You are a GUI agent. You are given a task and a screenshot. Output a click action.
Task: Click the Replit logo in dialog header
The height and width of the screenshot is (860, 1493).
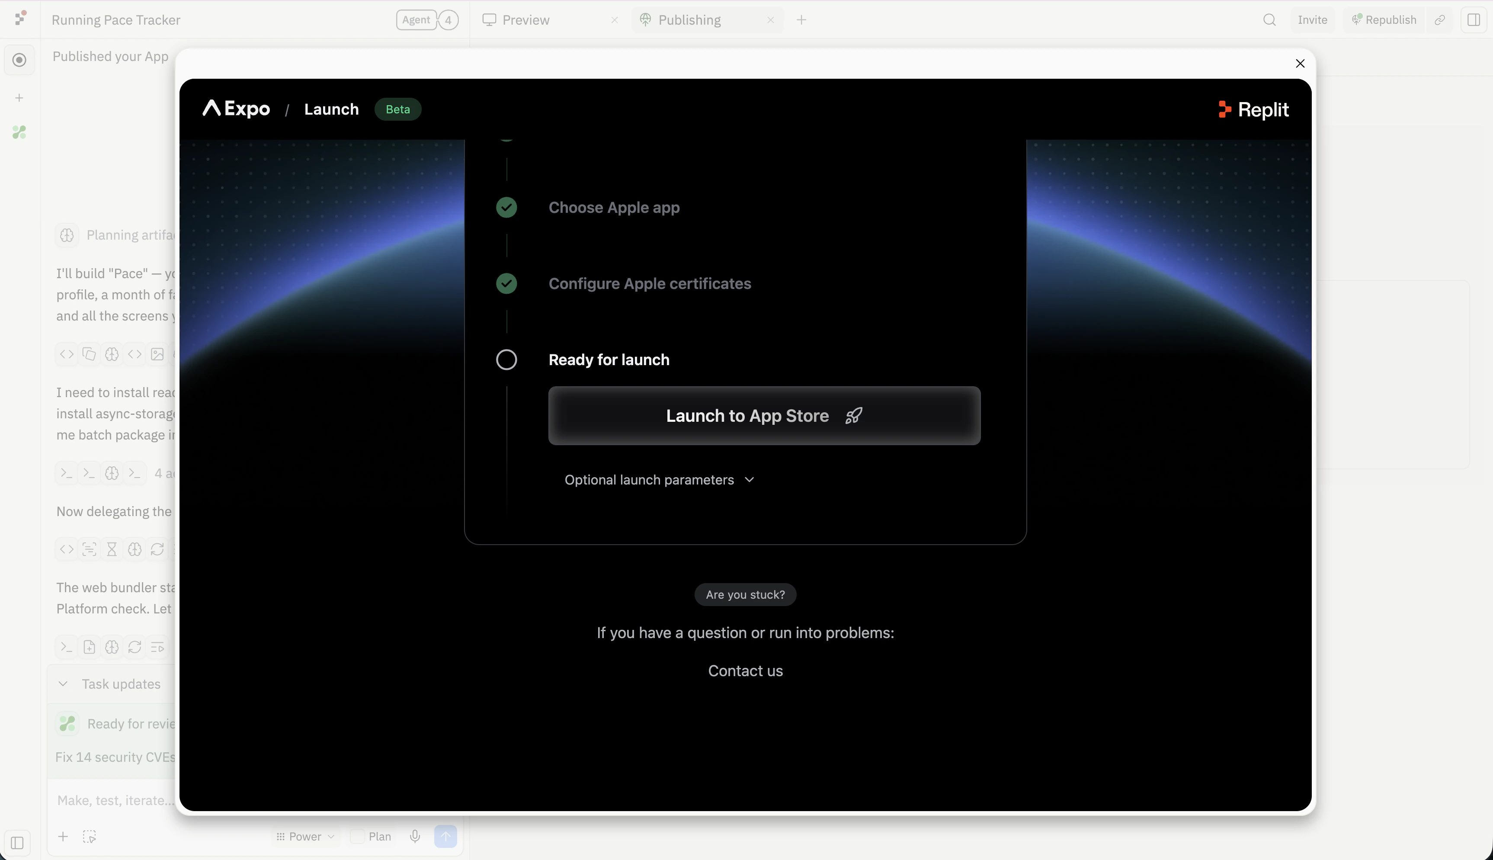click(x=1253, y=109)
